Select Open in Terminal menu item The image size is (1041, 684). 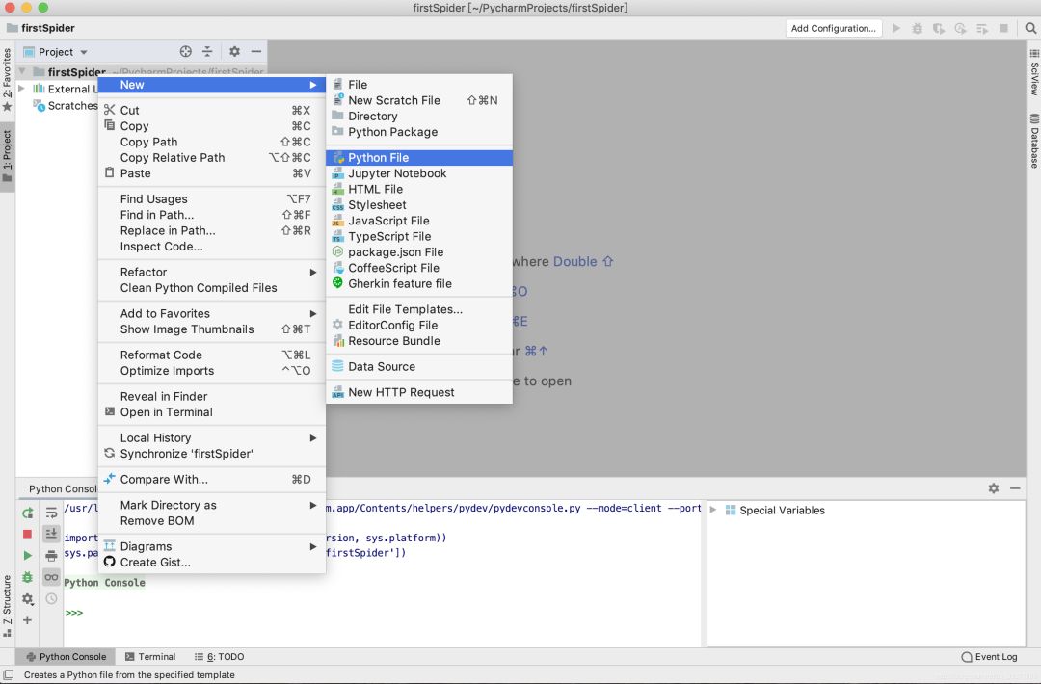[212, 412]
